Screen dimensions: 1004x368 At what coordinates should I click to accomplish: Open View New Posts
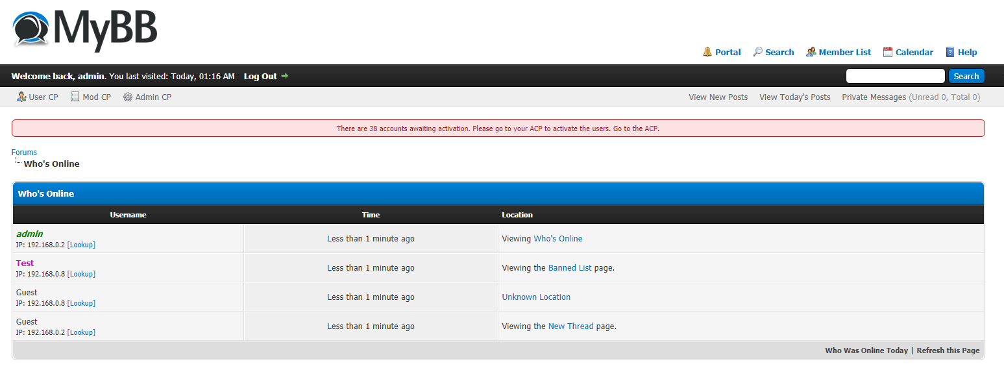coord(718,97)
